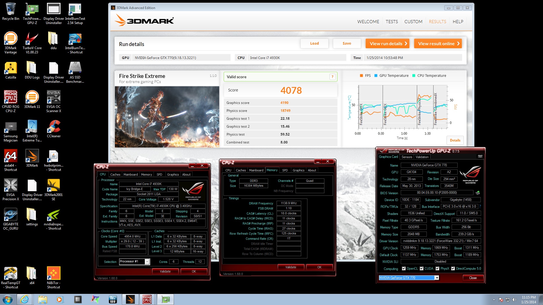543x305 pixels.
Task: Launch EVGA OC Scanner X icon
Action: [x=53, y=101]
